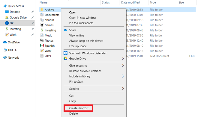
Task: Open This PC label in navigation pane
Action: click(x=12, y=50)
